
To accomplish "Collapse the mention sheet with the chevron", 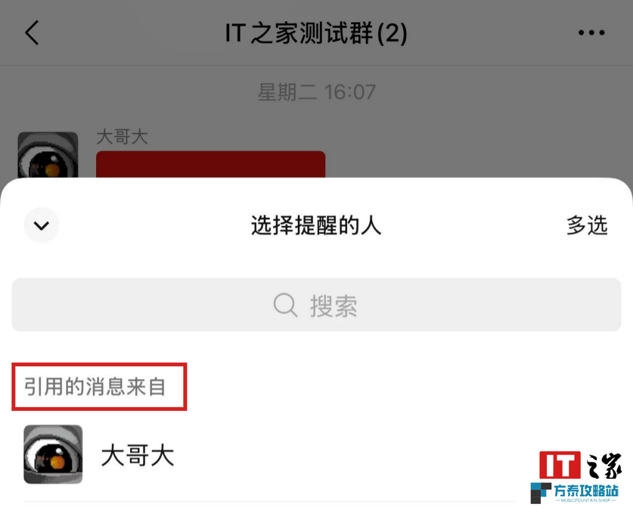I will pyautogui.click(x=42, y=225).
